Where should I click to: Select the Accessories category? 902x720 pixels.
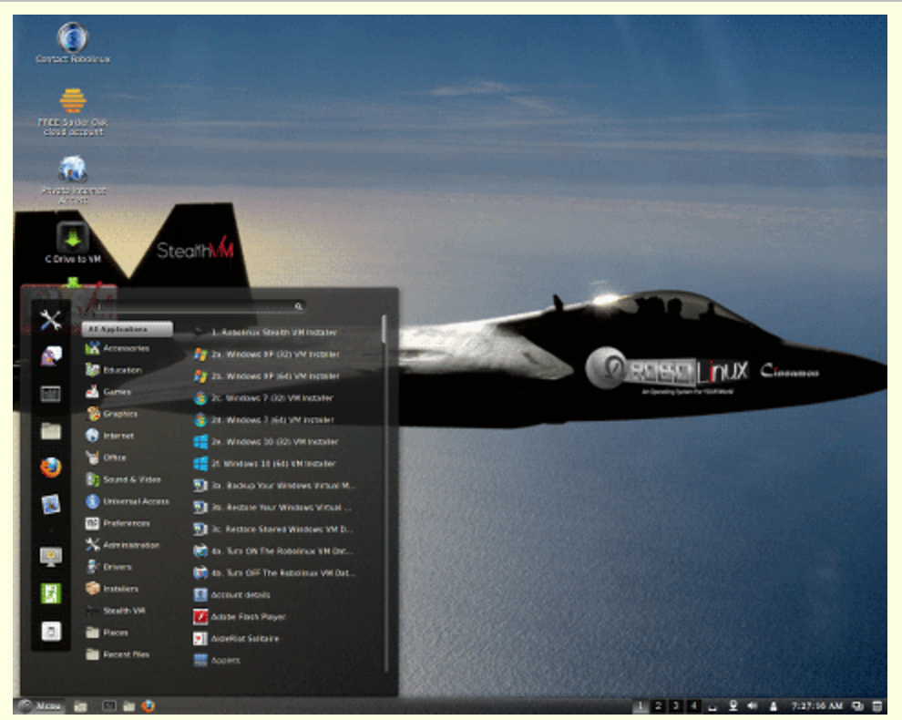pos(126,348)
